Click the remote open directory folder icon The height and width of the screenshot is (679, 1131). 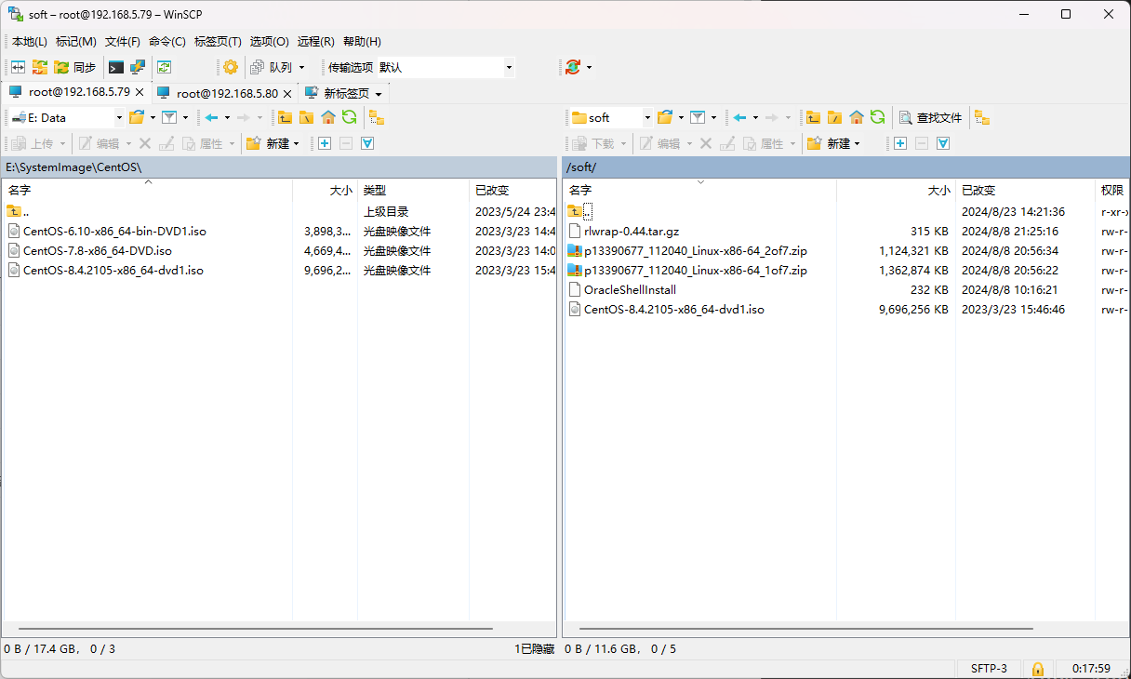coord(665,117)
